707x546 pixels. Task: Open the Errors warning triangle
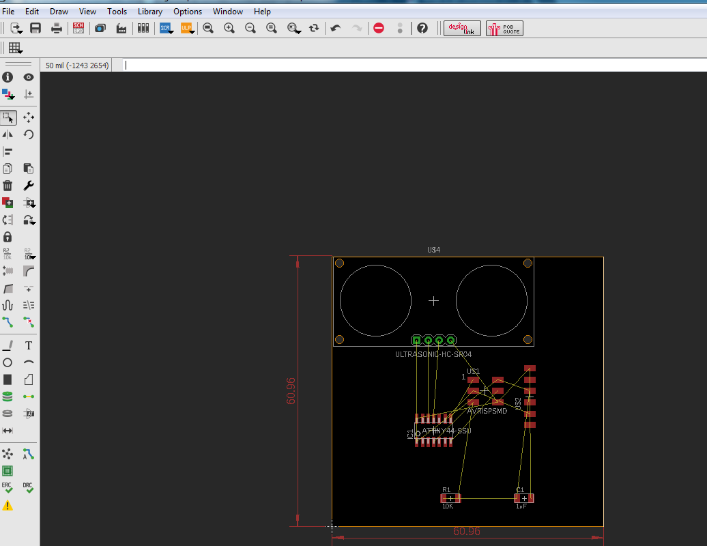point(8,506)
